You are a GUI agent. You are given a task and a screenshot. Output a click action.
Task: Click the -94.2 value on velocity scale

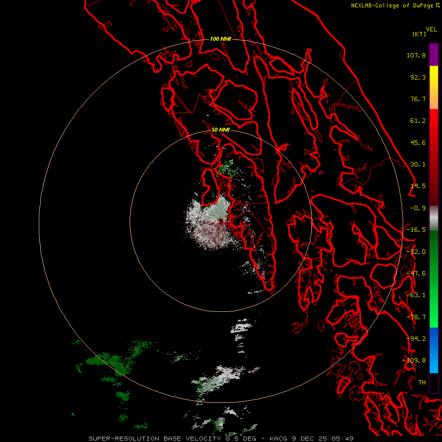416,339
